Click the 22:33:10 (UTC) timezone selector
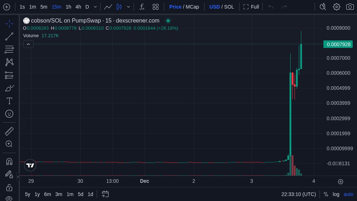The width and height of the screenshot is (357, 201). (298, 194)
